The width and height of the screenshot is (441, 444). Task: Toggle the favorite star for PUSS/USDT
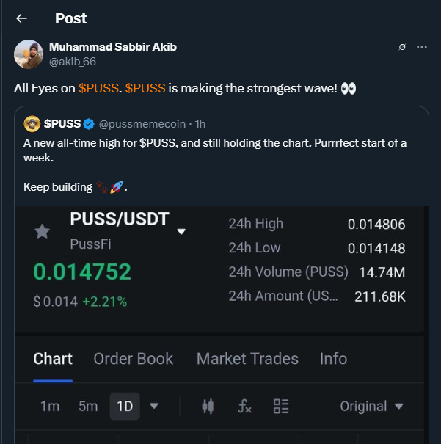pos(43,232)
